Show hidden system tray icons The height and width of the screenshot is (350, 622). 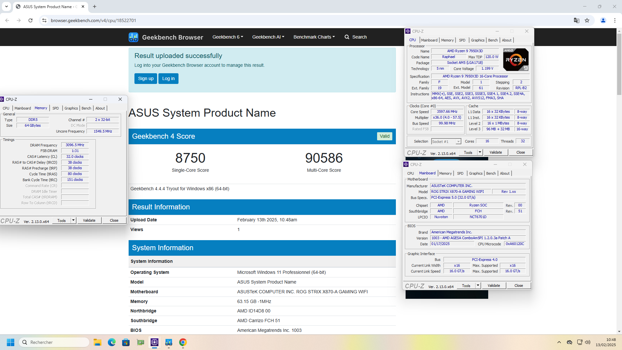click(x=559, y=342)
